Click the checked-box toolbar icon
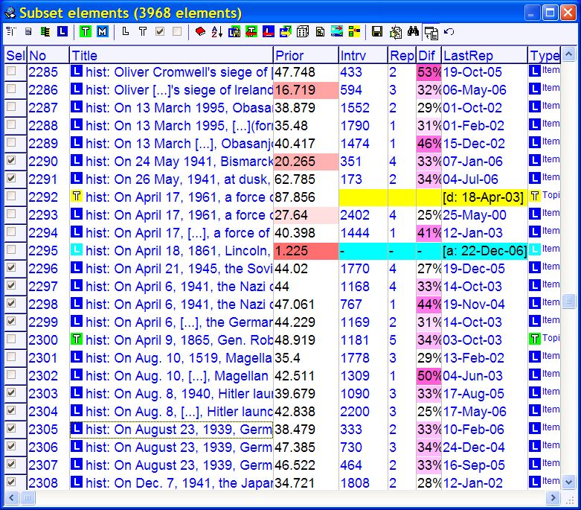Screen dimensions: 581x510 pyautogui.click(x=160, y=32)
